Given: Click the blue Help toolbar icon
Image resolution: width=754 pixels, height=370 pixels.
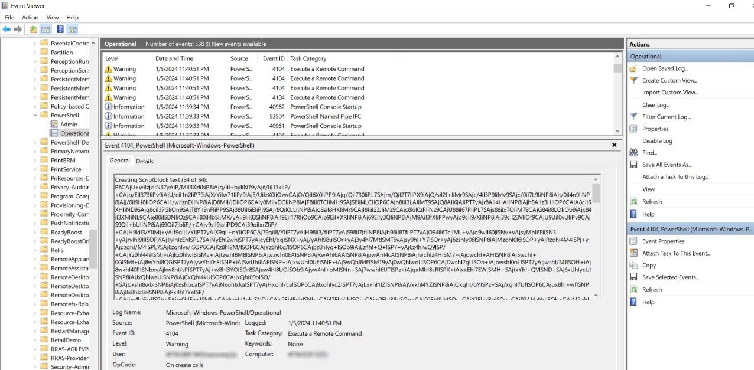Looking at the screenshot, I should (60, 30).
